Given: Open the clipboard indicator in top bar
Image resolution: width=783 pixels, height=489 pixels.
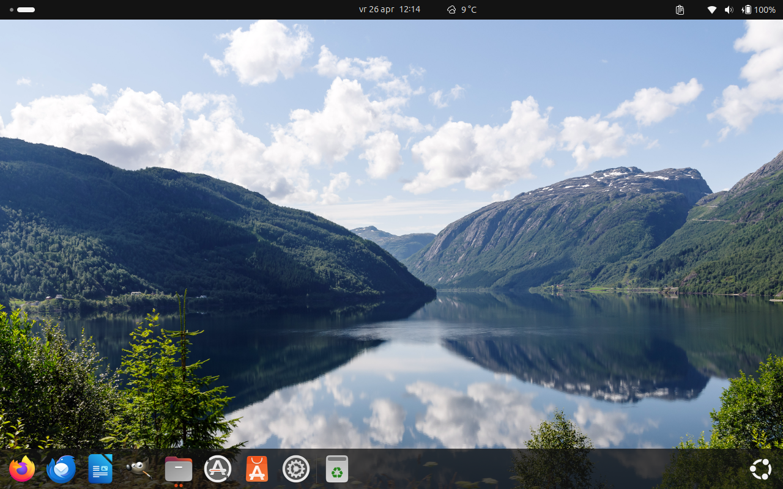Looking at the screenshot, I should point(680,10).
